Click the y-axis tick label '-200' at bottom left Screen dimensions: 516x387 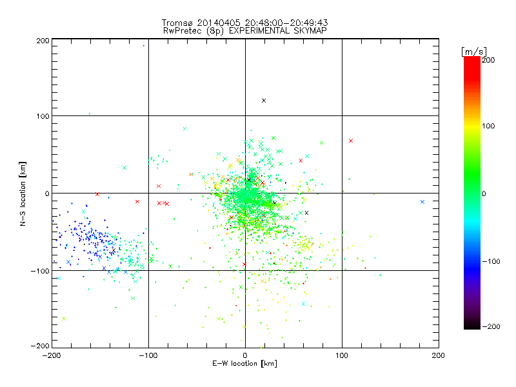point(40,346)
